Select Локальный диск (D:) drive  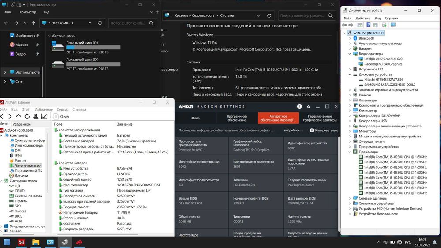point(86,64)
